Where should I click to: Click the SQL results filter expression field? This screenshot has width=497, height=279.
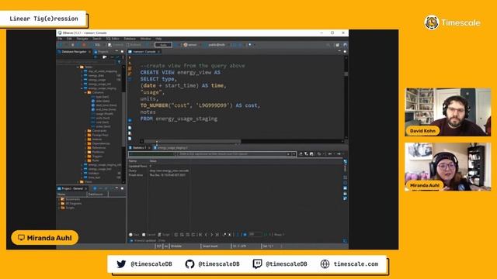[231, 154]
